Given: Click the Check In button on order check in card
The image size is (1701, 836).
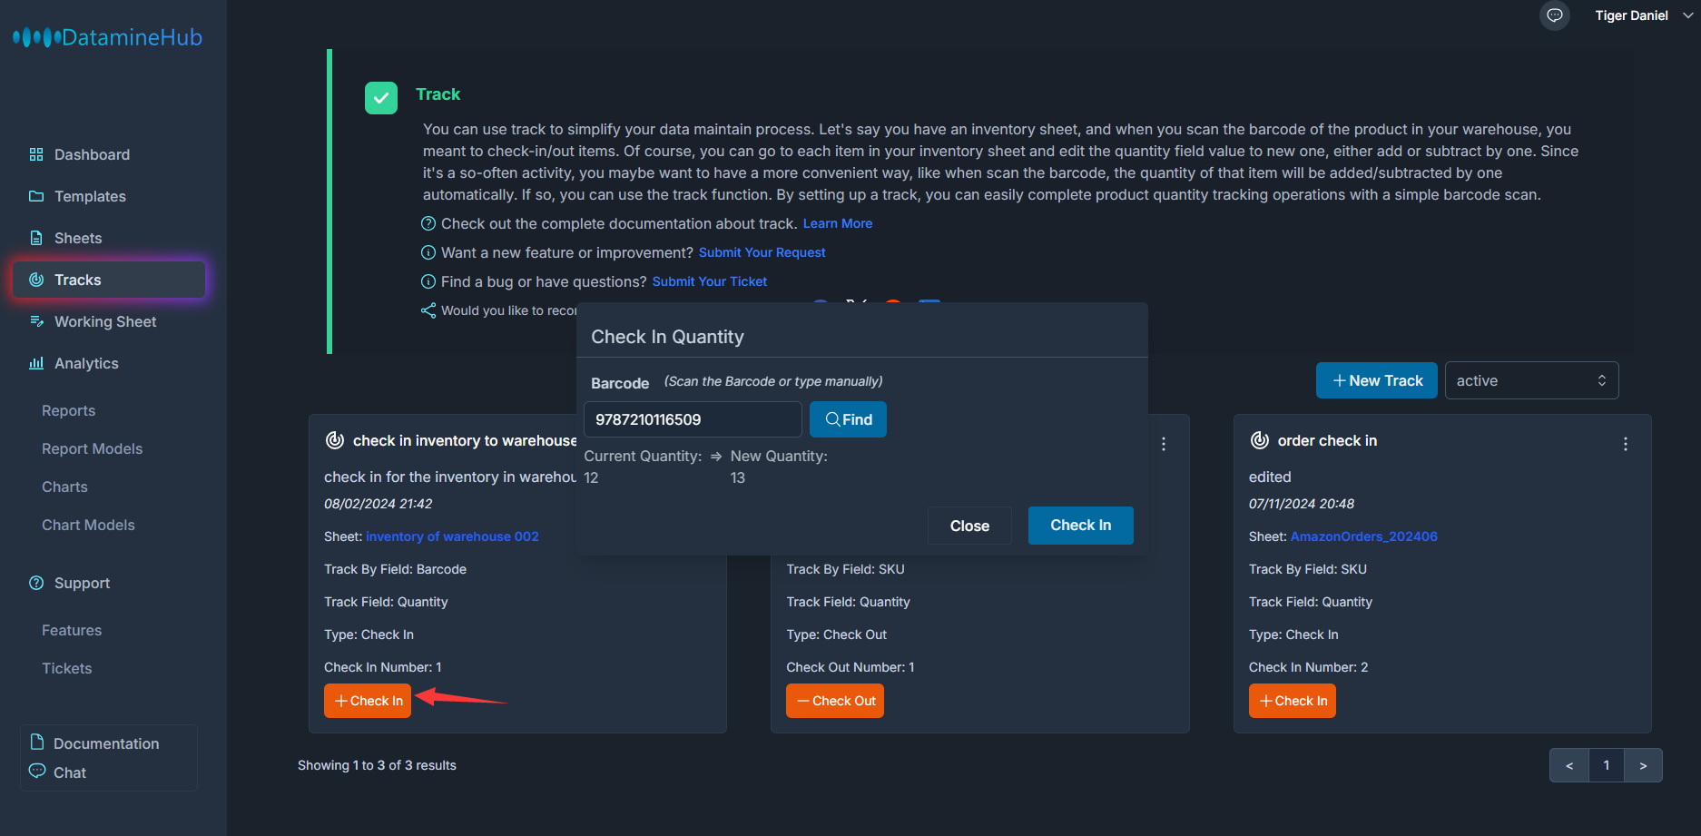Looking at the screenshot, I should click(x=1293, y=701).
